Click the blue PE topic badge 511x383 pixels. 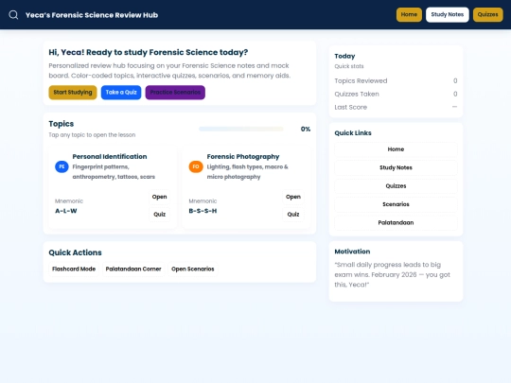[x=62, y=166]
